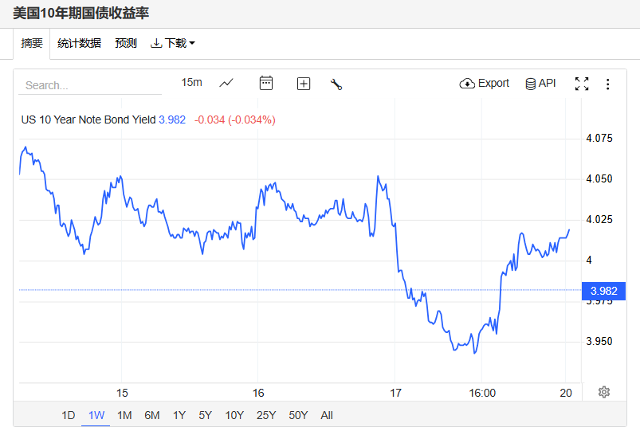The image size is (640, 435).
Task: Click the Export cloud download button
Action: 484,83
